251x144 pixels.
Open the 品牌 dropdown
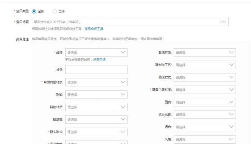tap(96, 53)
